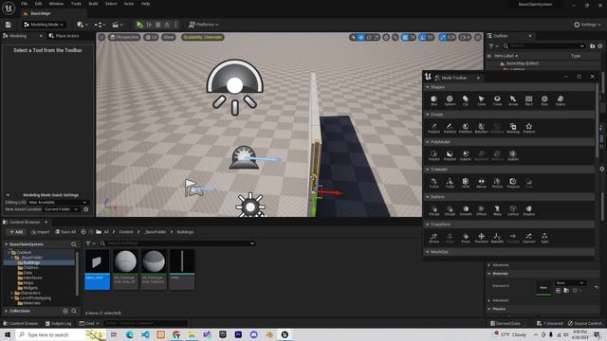Click the save level icon in main toolbar
607x341 pixels.
(9, 25)
